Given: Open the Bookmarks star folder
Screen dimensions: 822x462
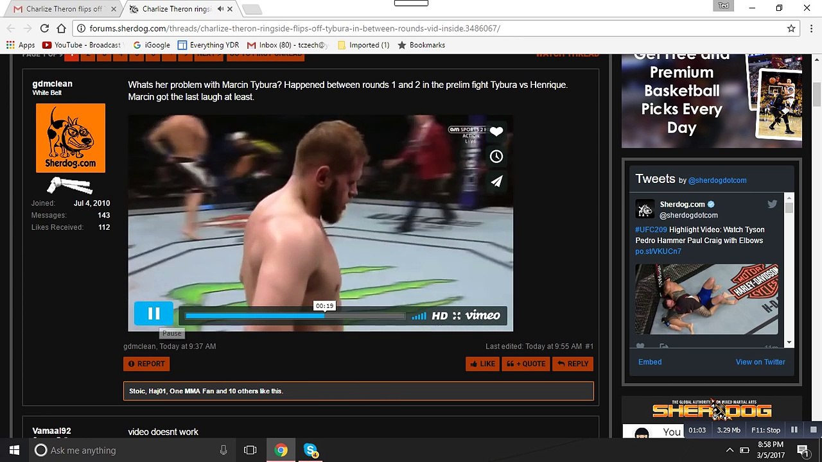Looking at the screenshot, I should [x=421, y=45].
